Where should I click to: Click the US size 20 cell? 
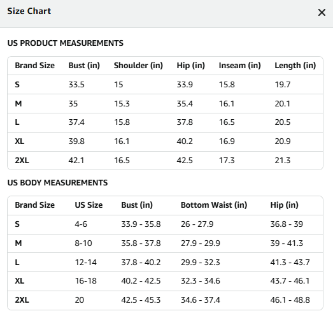pyautogui.click(x=80, y=300)
